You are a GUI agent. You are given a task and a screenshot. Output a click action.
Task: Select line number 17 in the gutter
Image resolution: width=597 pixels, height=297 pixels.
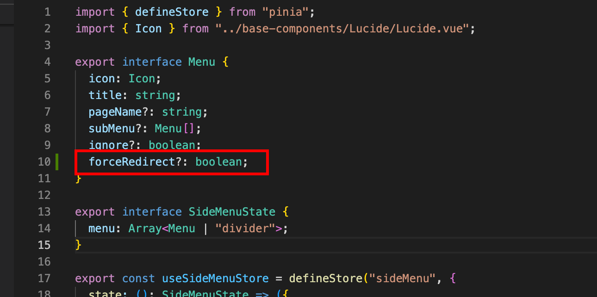(x=44, y=278)
